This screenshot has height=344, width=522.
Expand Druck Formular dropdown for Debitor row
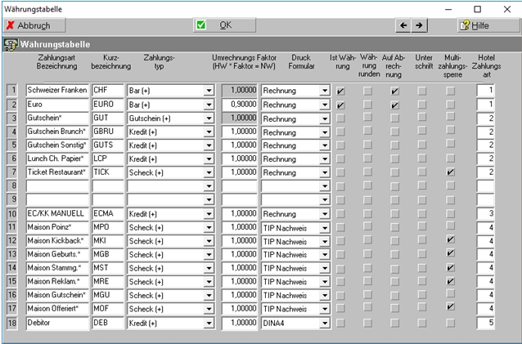pyautogui.click(x=325, y=324)
